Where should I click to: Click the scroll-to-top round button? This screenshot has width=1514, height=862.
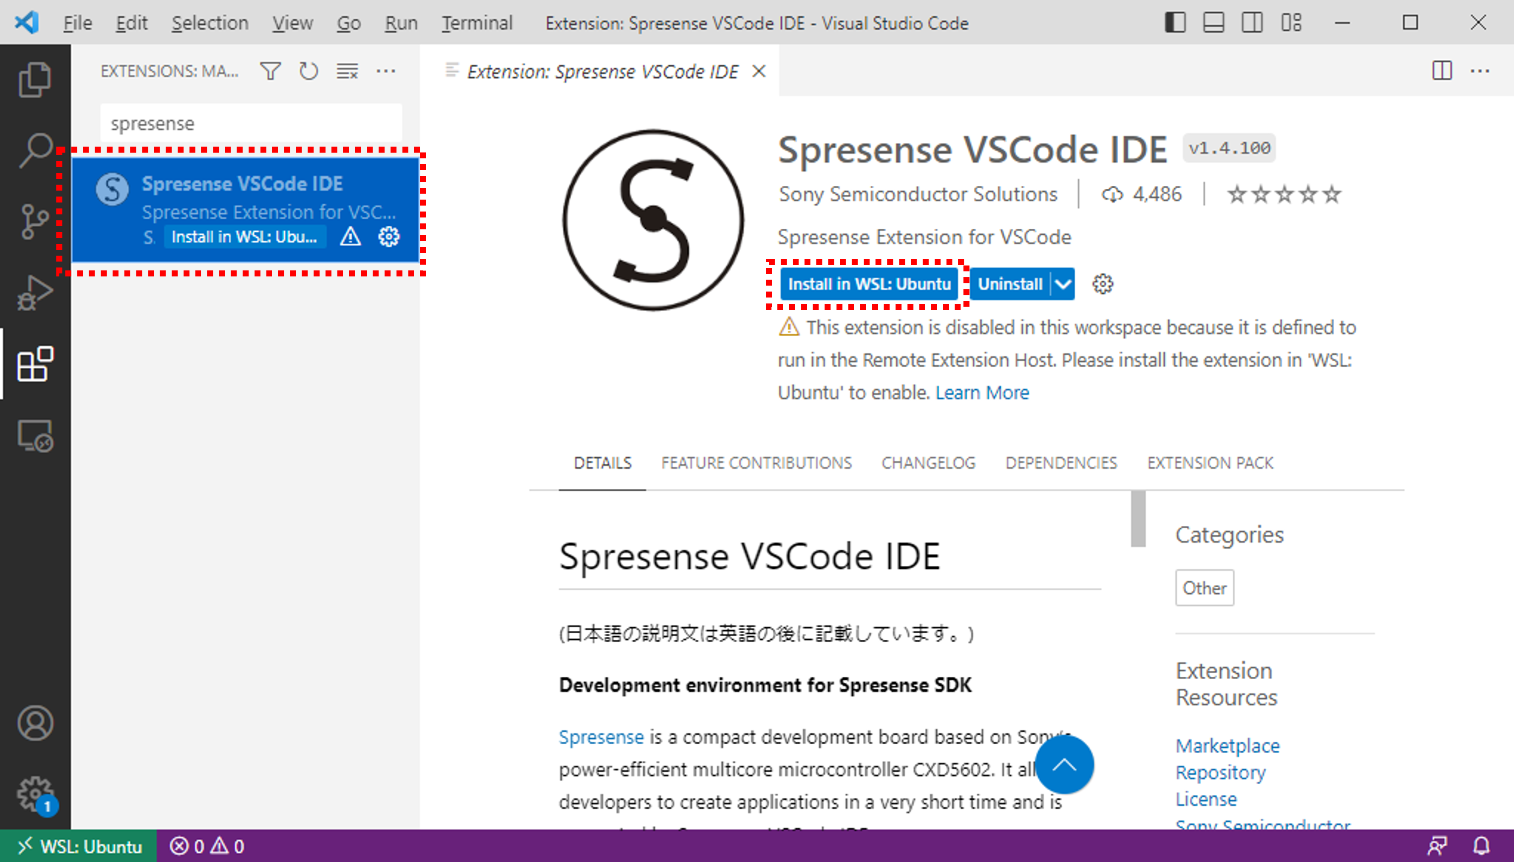point(1064,765)
